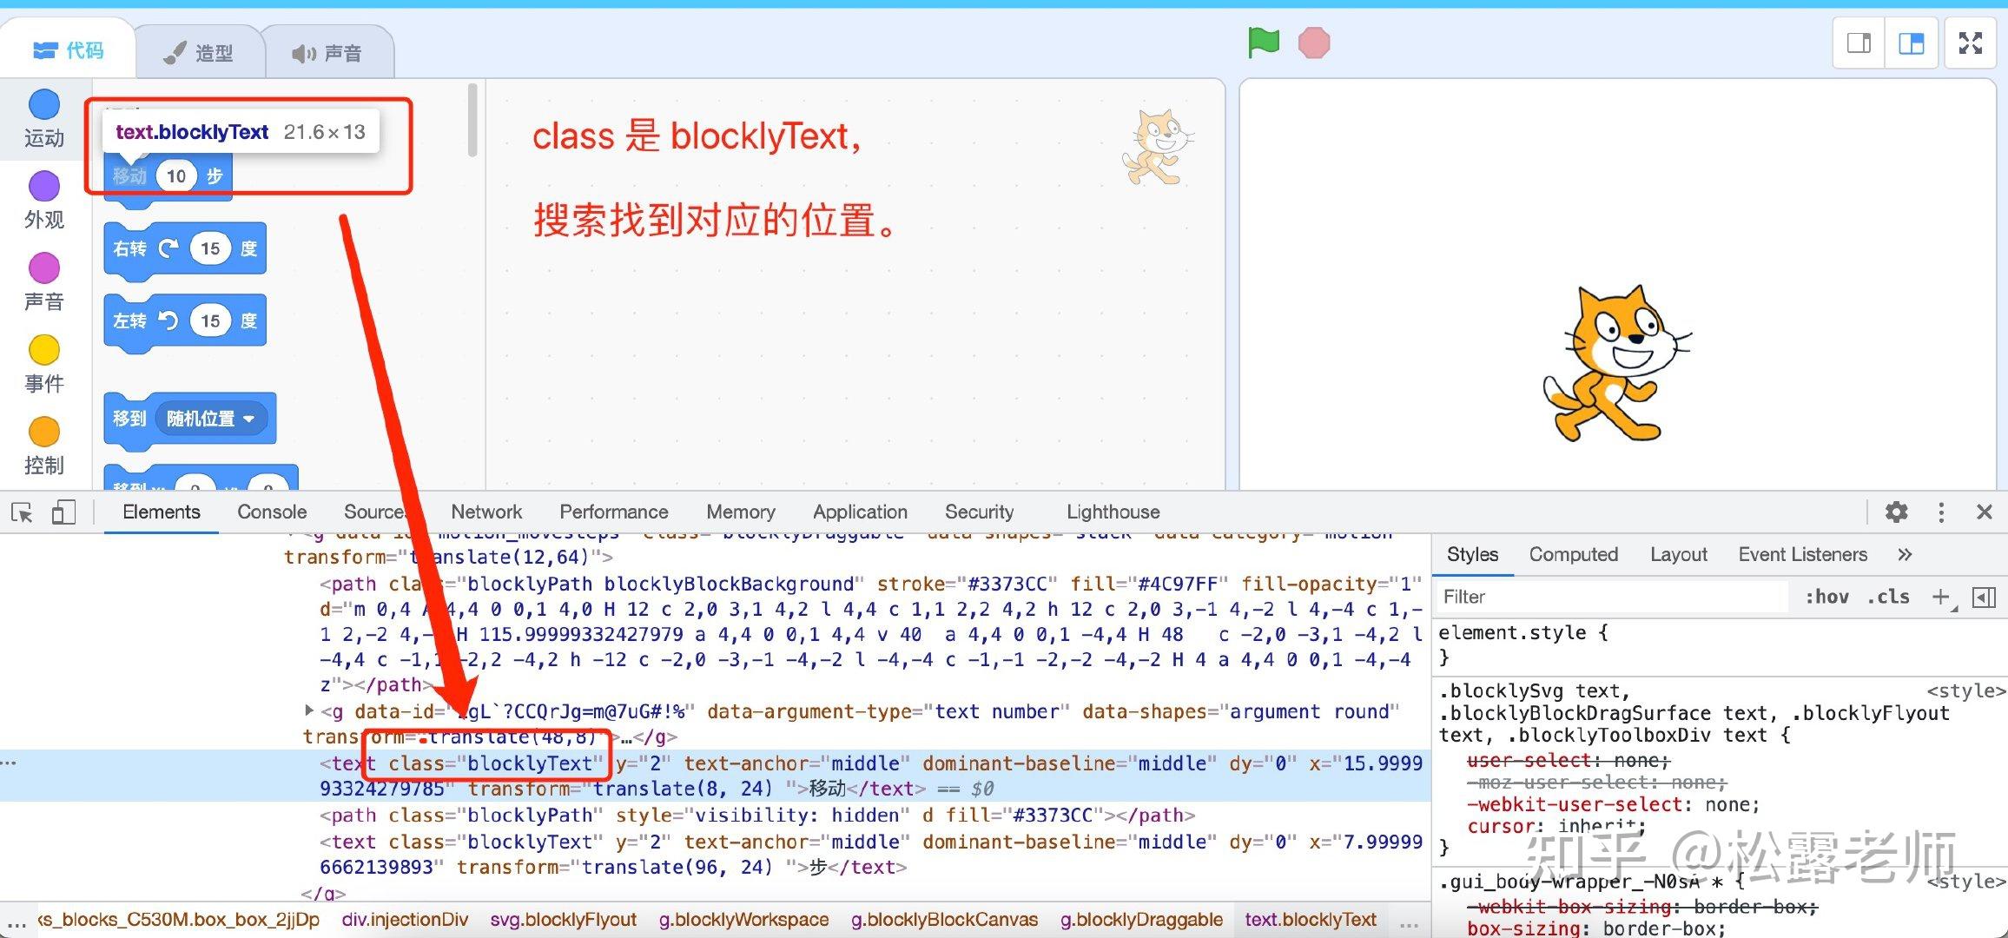The width and height of the screenshot is (2008, 938).
Task: Toggle the :hov pseudo-class state panel
Action: point(1829,597)
